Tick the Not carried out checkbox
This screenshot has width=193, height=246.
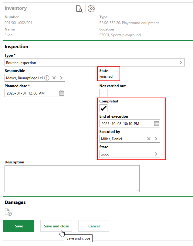click(103, 93)
